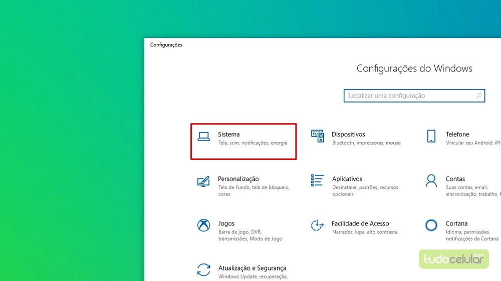Click the Contas person icon
The height and width of the screenshot is (281, 501).
[x=431, y=180]
